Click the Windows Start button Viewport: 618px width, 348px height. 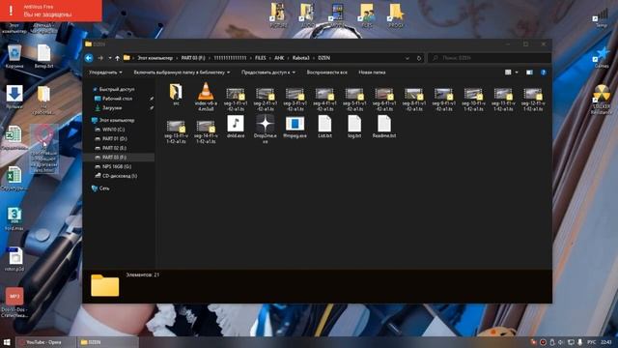tap(7, 342)
